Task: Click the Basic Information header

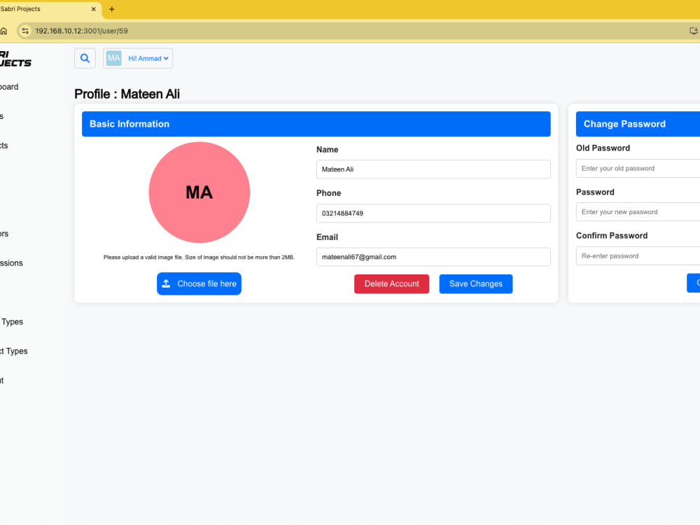Action: click(x=316, y=124)
